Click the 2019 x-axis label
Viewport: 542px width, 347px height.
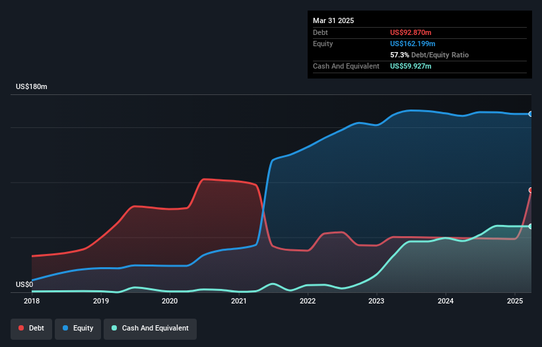tap(101, 301)
